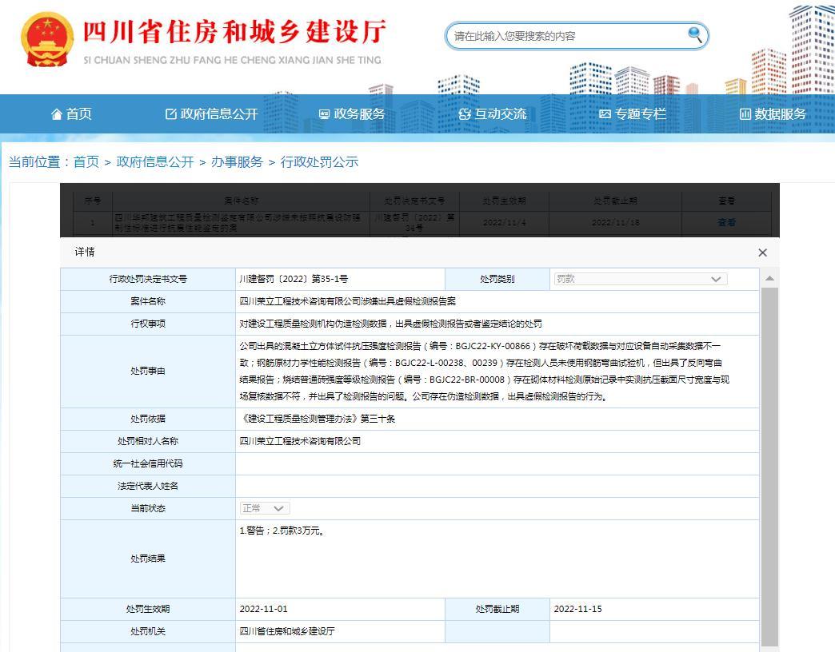Click the 统一社会信用代码 label cell
Viewport: 835px width, 652px height.
148,463
